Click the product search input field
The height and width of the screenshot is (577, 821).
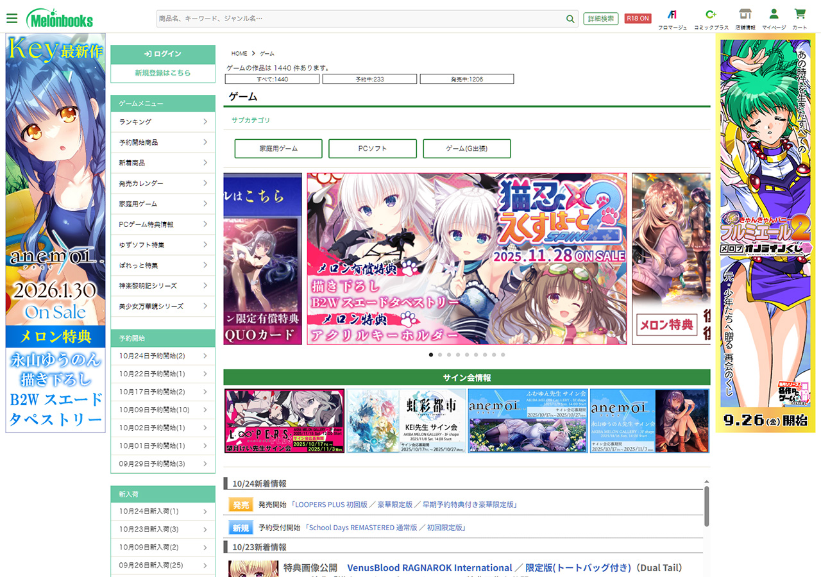pyautogui.click(x=359, y=19)
